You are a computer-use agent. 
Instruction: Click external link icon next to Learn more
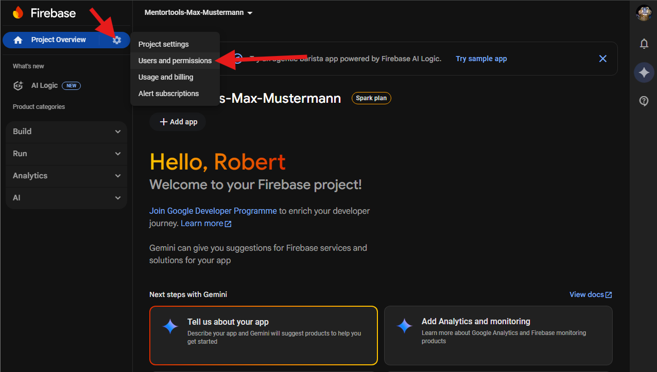tap(228, 224)
